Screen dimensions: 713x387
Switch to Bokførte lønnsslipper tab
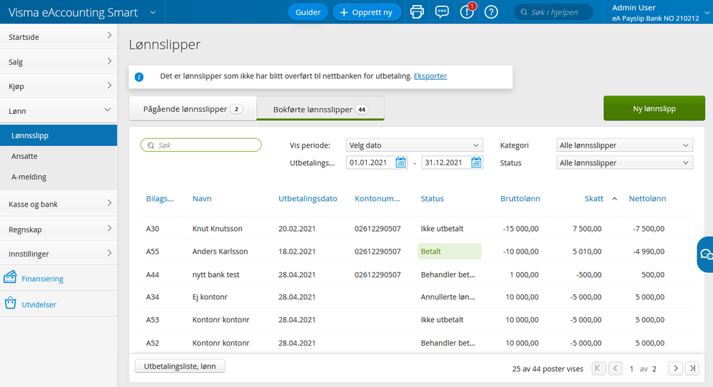(x=320, y=109)
